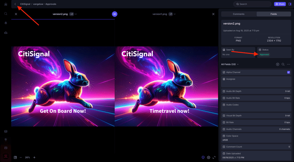Go back using the breadcrumb arrow

point(15,4)
